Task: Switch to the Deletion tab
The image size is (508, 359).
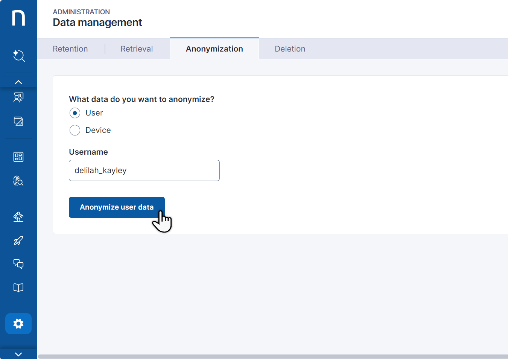Action: coord(290,49)
